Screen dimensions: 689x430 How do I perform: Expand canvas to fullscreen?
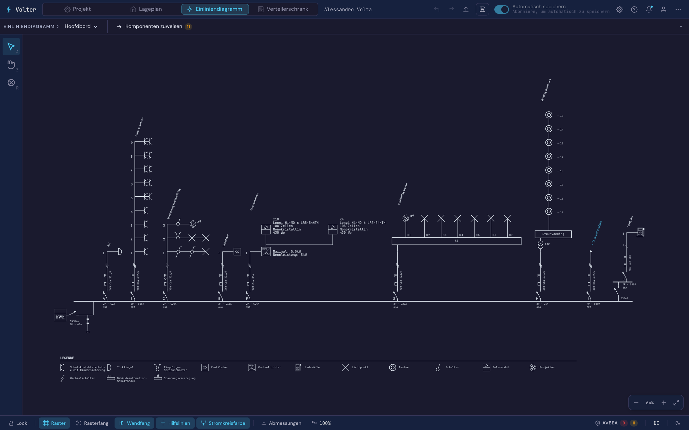click(x=676, y=403)
